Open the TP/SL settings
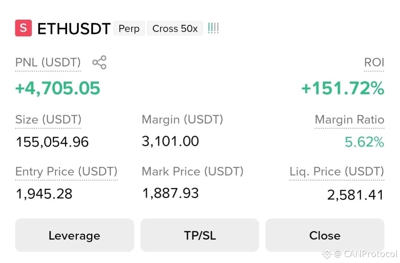400x263 pixels. coord(200,235)
